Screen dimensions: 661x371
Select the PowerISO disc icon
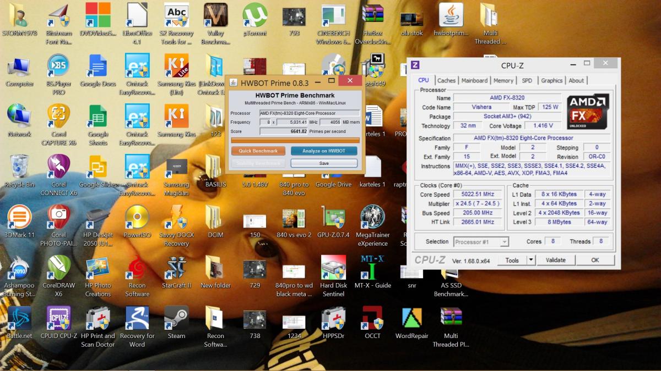tap(137, 222)
